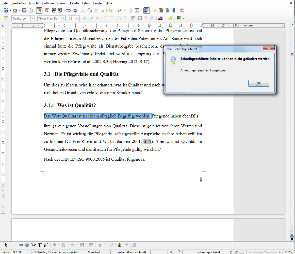Open the Redo history dropdown arrow
This screenshot has height=254, width=295.
pos(124,10)
